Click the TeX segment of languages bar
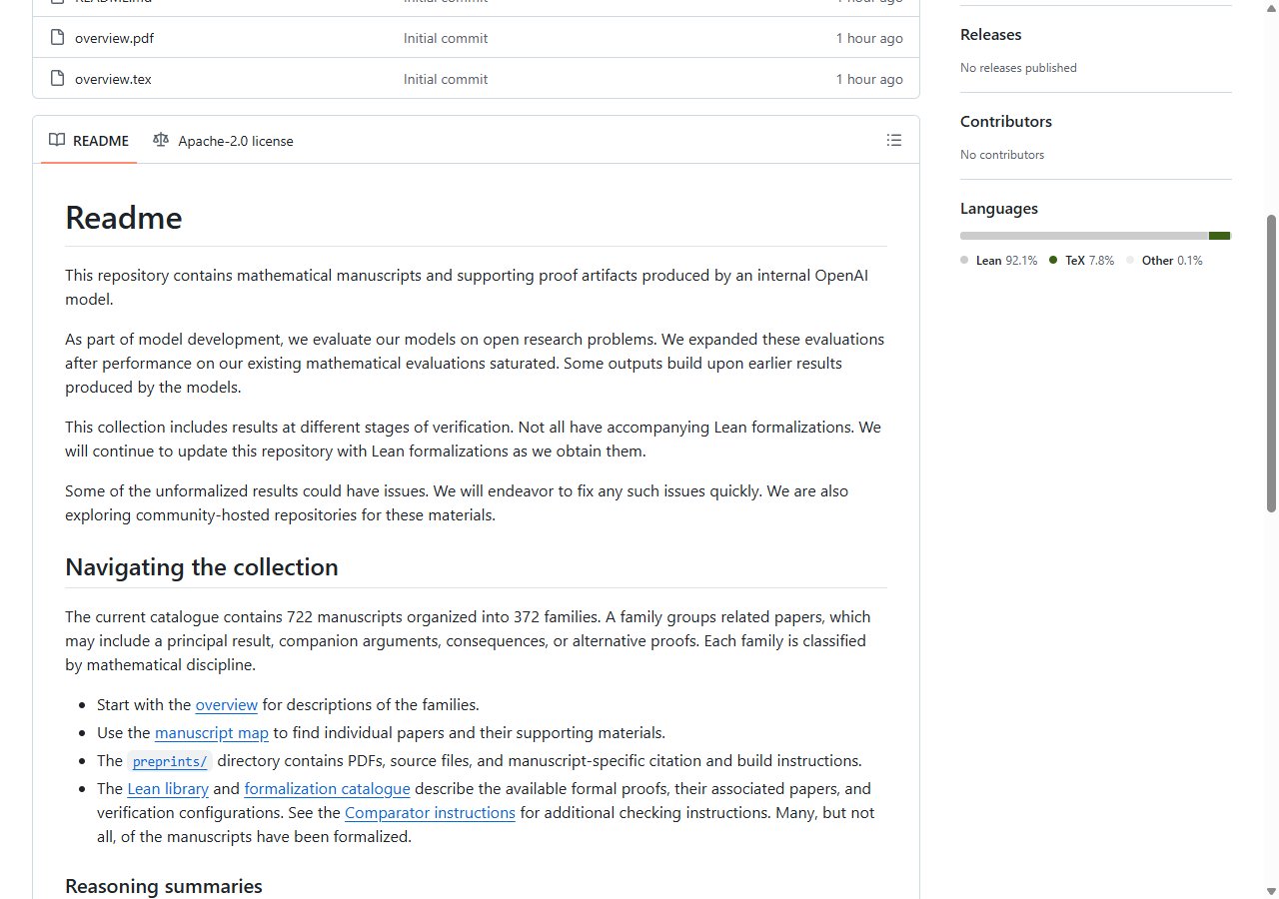This screenshot has width=1279, height=899. pyautogui.click(x=1219, y=236)
